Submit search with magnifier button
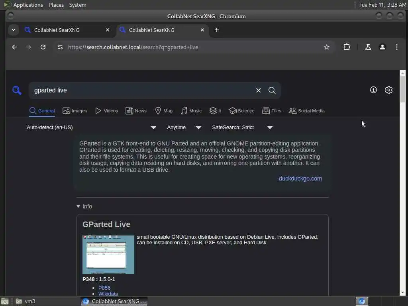The height and width of the screenshot is (306, 408). click(x=272, y=90)
